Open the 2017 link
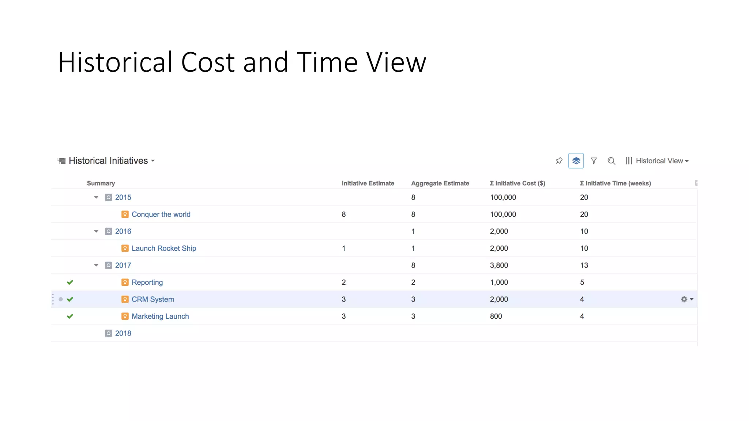The image size is (749, 421). coord(123,265)
